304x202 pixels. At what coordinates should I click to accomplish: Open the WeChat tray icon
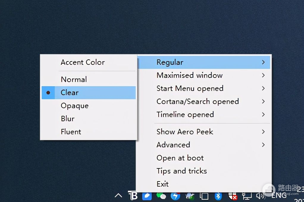pos(161,196)
